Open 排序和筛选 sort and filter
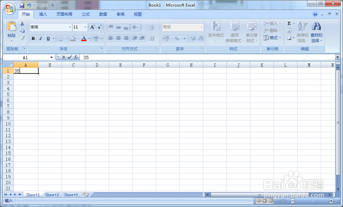Image resolution: width=343 pixels, height=207 pixels. pyautogui.click(x=303, y=32)
